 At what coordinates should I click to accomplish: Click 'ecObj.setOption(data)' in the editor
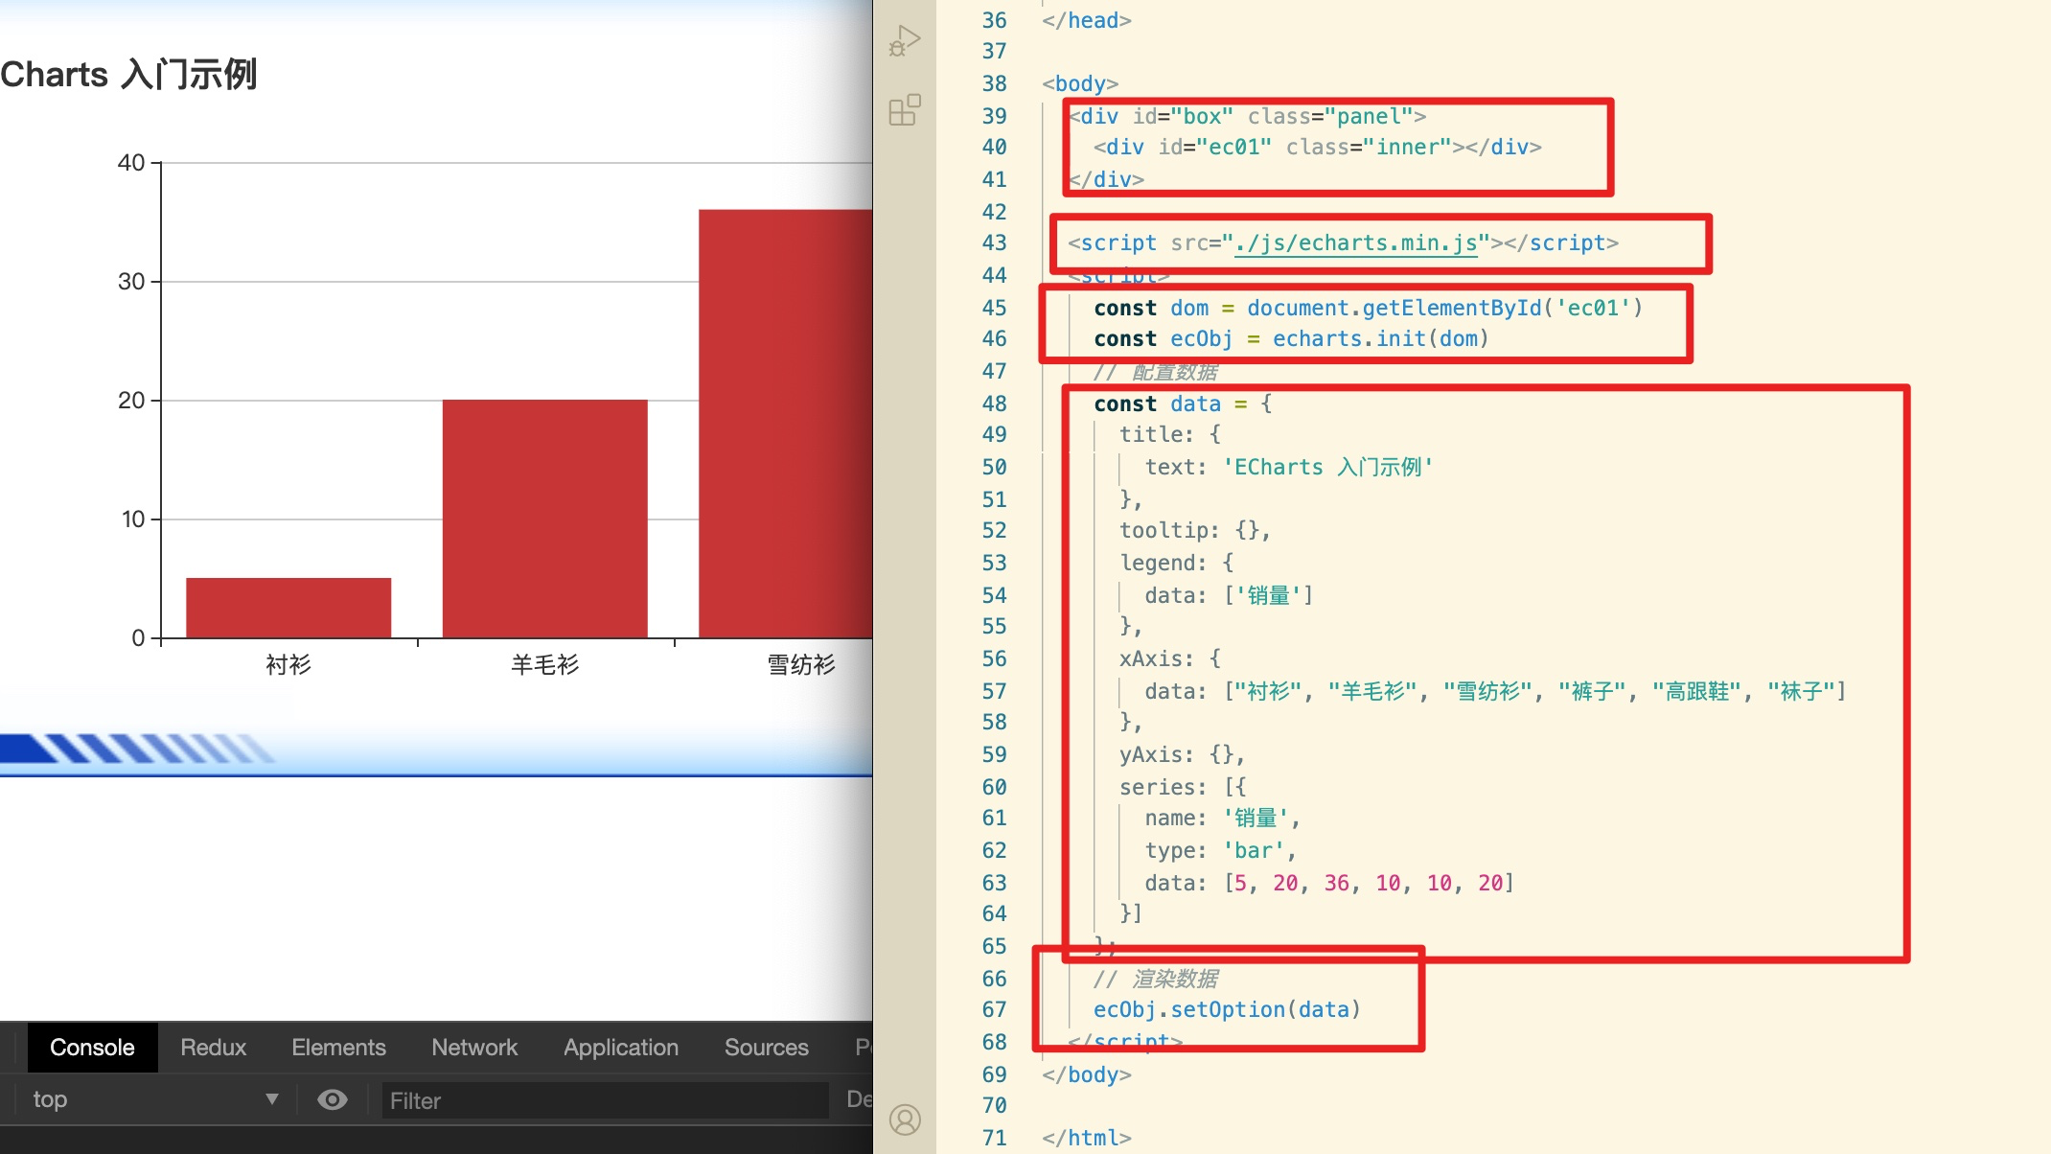coord(1227,1010)
